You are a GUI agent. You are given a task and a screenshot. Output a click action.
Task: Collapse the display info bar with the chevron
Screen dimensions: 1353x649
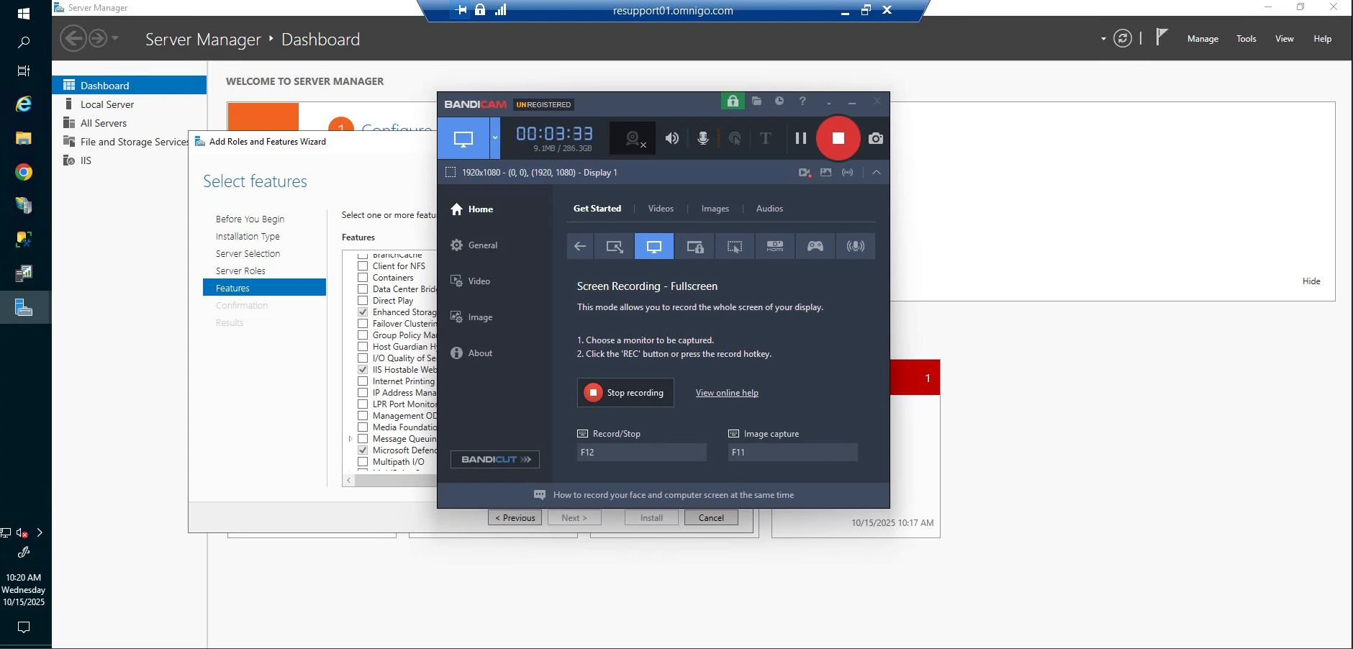point(875,172)
